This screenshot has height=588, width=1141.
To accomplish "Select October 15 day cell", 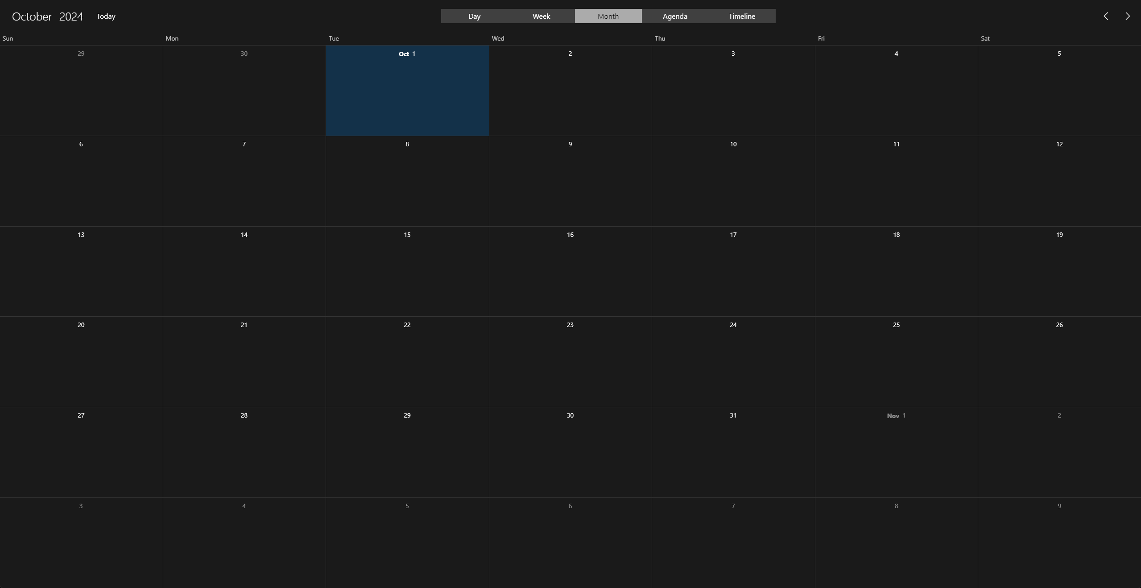I will coord(407,272).
